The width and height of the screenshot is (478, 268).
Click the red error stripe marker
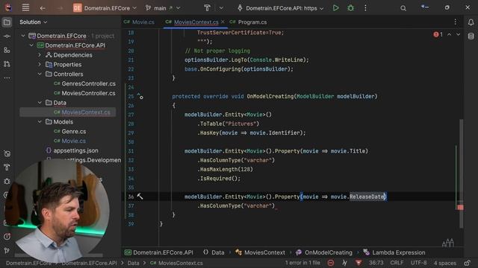click(x=460, y=207)
